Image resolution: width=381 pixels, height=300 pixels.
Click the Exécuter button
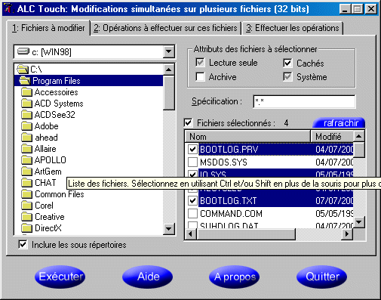pos(60,277)
